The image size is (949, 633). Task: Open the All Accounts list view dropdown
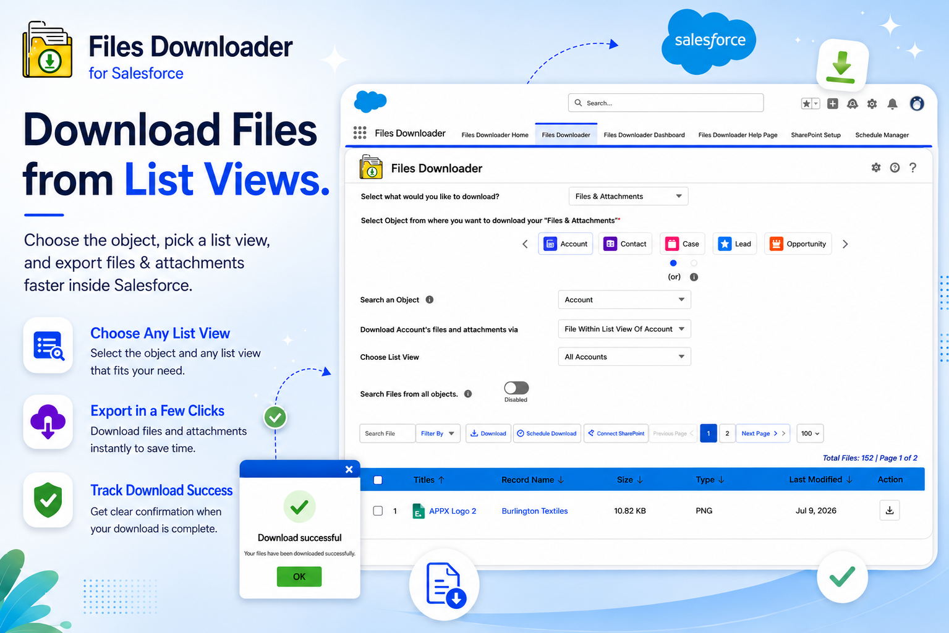[624, 357]
